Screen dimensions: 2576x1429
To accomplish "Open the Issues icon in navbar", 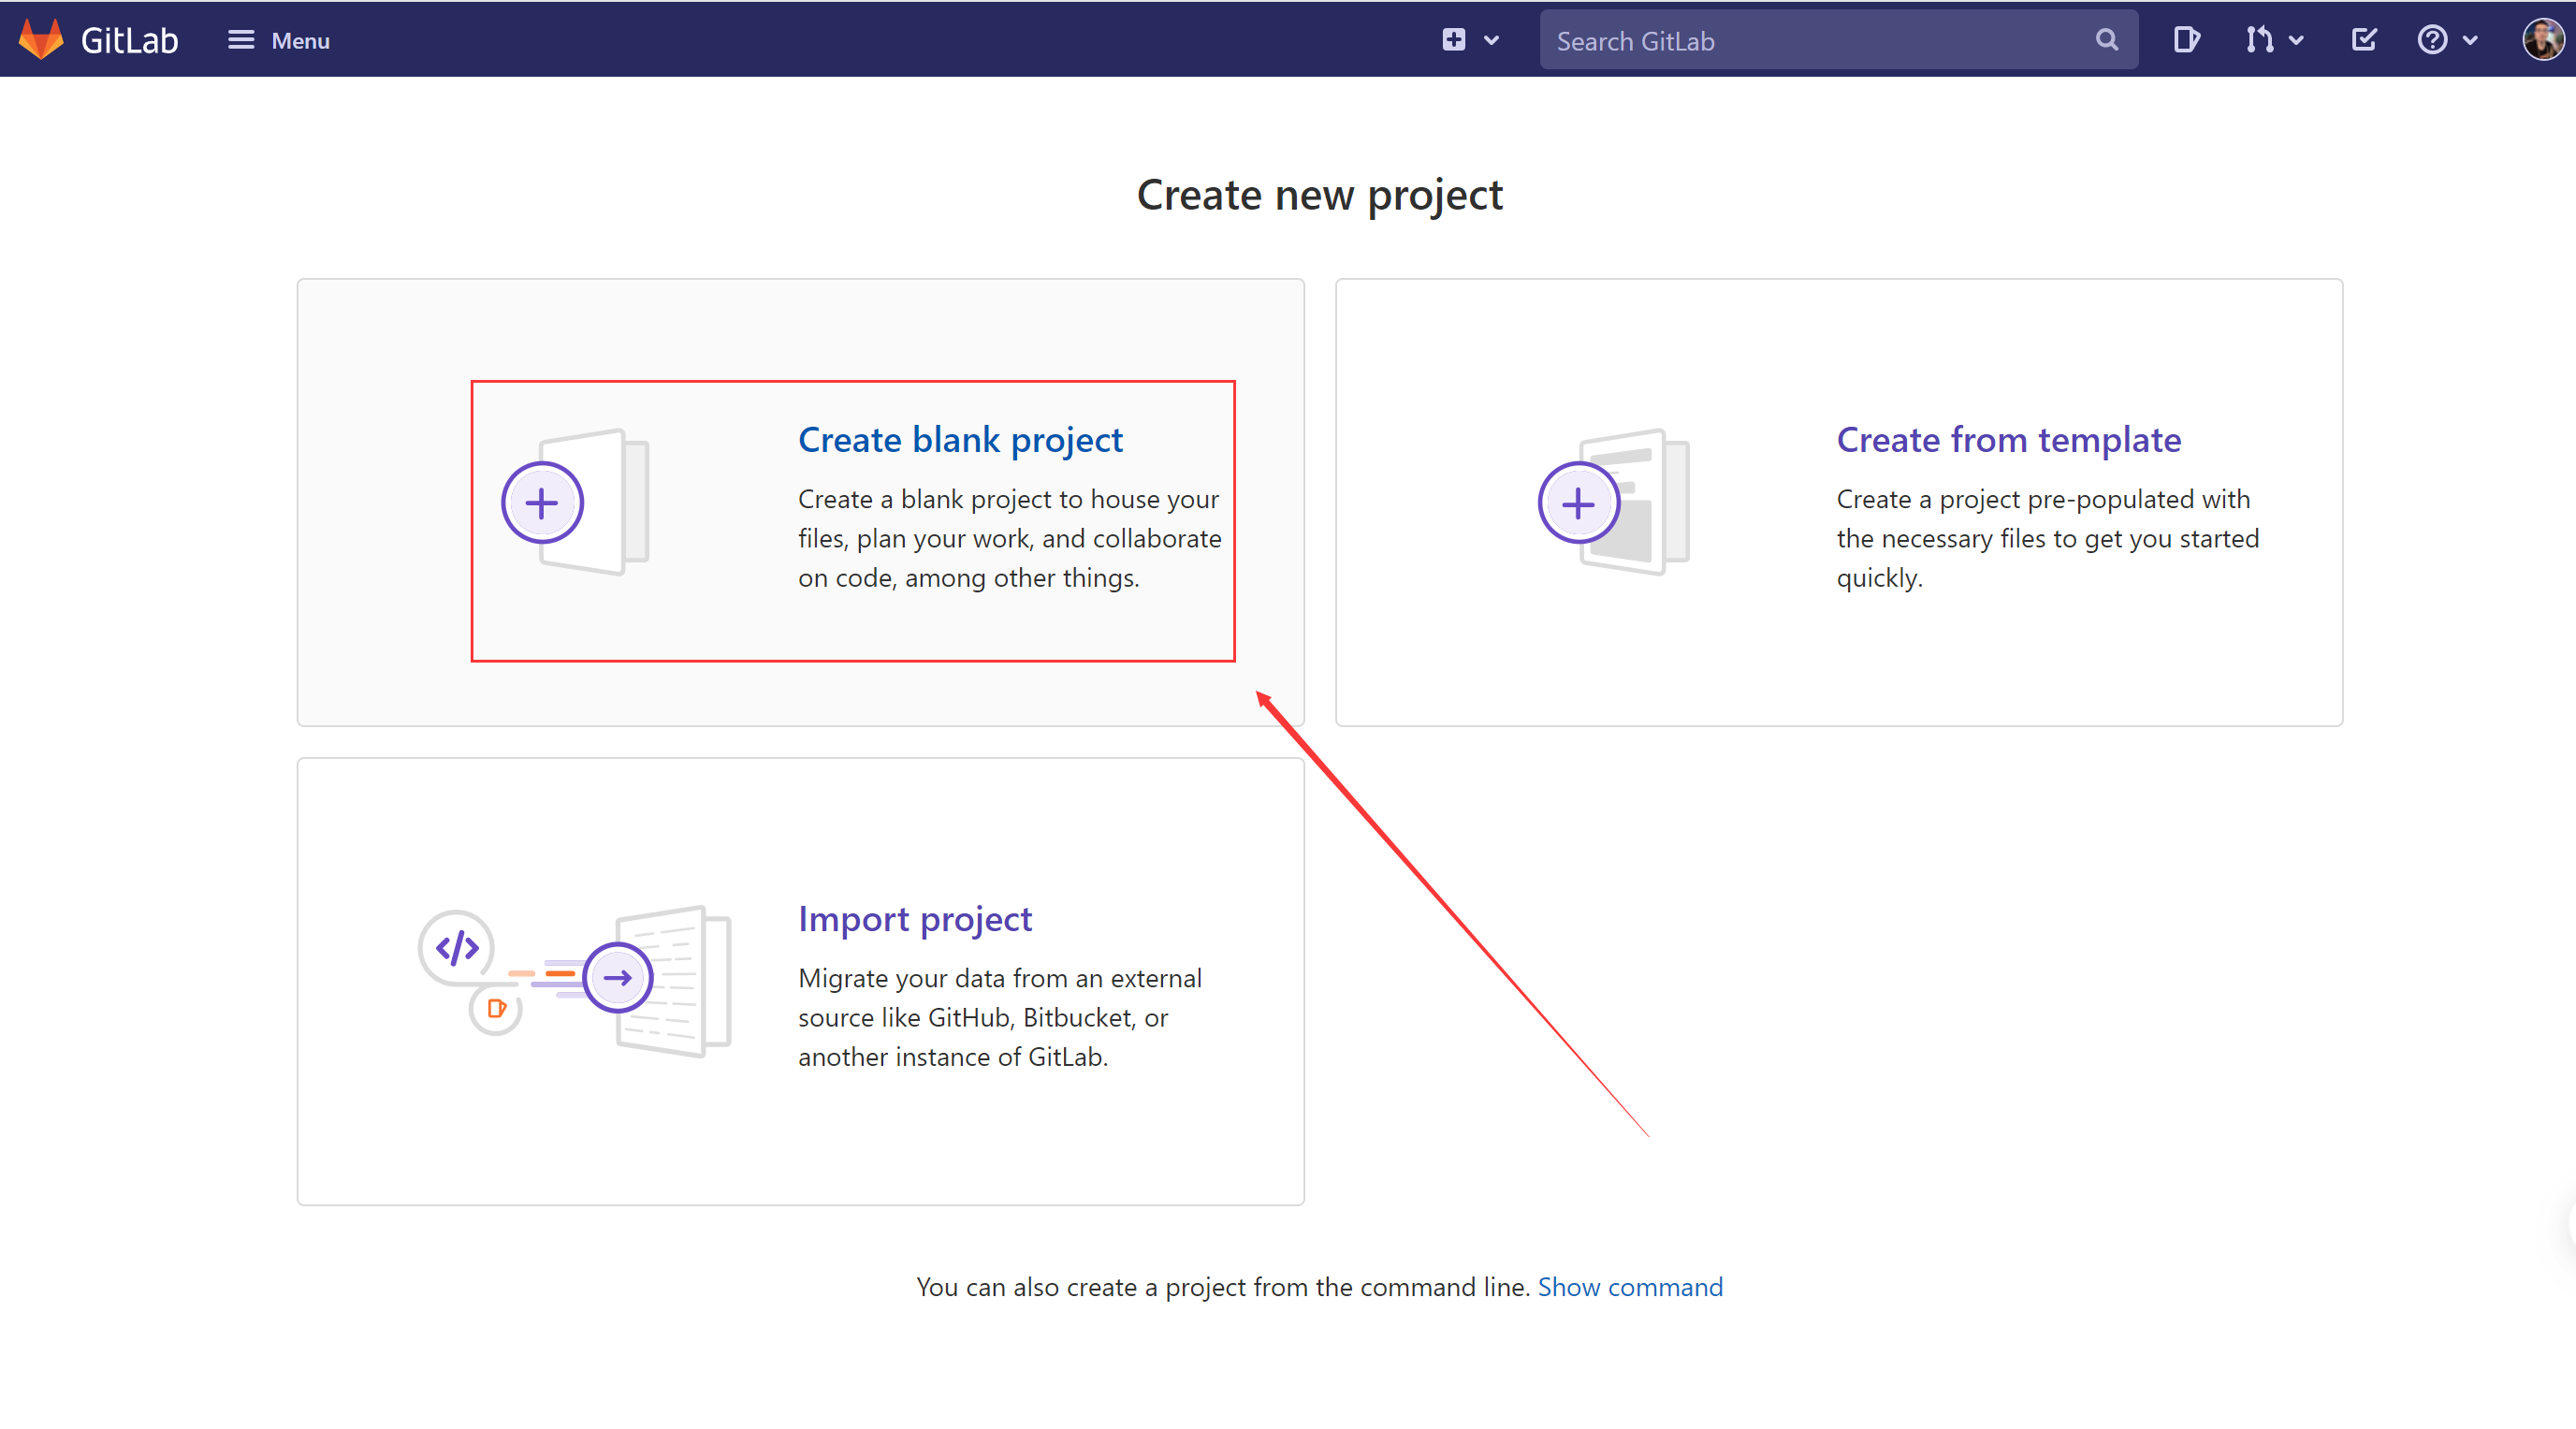I will [x=2186, y=40].
